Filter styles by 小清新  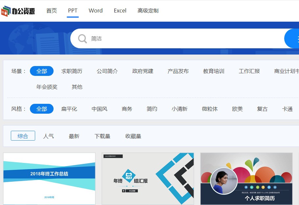pyautogui.click(x=179, y=109)
